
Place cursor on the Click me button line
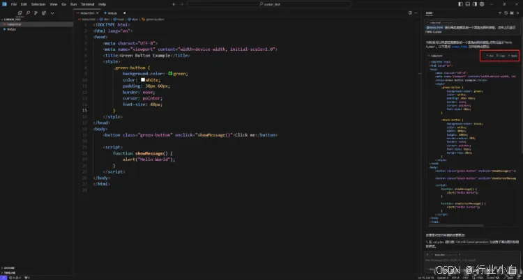click(190, 135)
